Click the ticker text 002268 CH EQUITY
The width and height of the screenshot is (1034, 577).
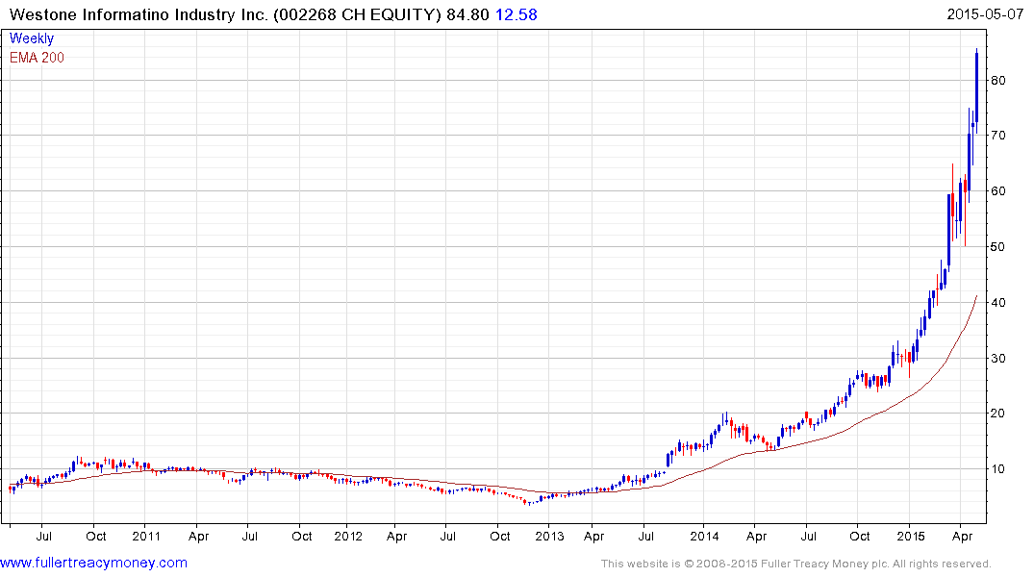point(357,14)
